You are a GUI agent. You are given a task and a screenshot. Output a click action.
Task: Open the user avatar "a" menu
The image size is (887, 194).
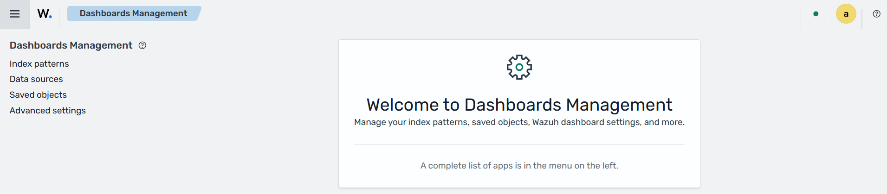[846, 14]
